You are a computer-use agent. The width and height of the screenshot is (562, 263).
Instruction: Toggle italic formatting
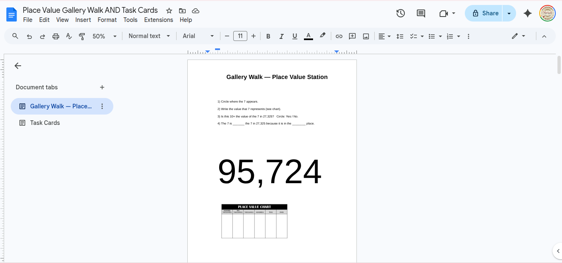pos(281,36)
